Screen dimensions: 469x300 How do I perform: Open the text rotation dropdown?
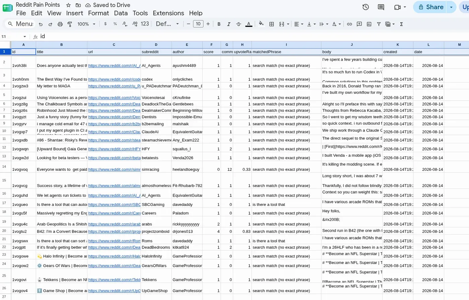coord(336,24)
